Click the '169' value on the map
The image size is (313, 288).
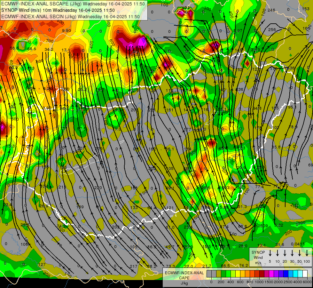80,207
